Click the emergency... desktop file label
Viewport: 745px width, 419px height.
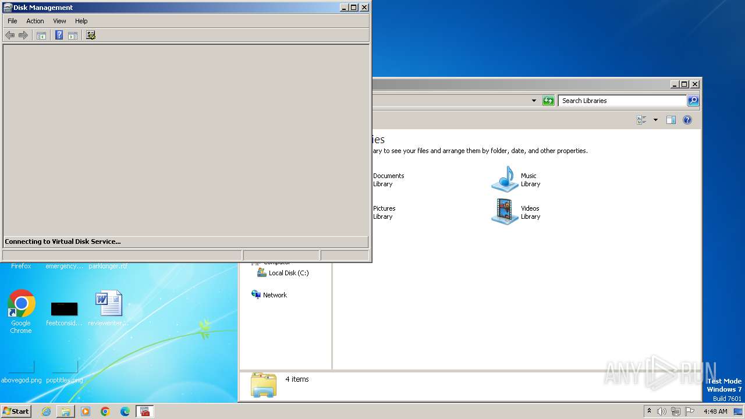pos(64,266)
